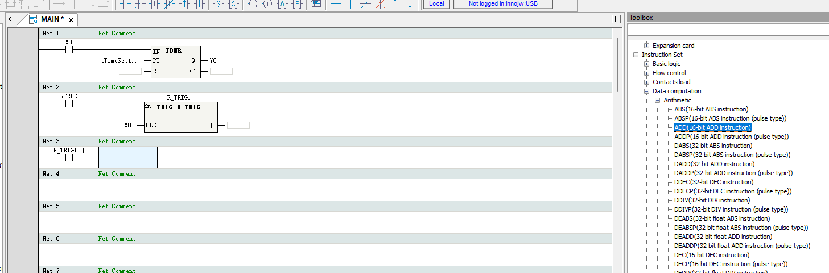Insert a parallel normally open contact
The height and width of the screenshot is (273, 829).
pyautogui.click(x=155, y=3)
